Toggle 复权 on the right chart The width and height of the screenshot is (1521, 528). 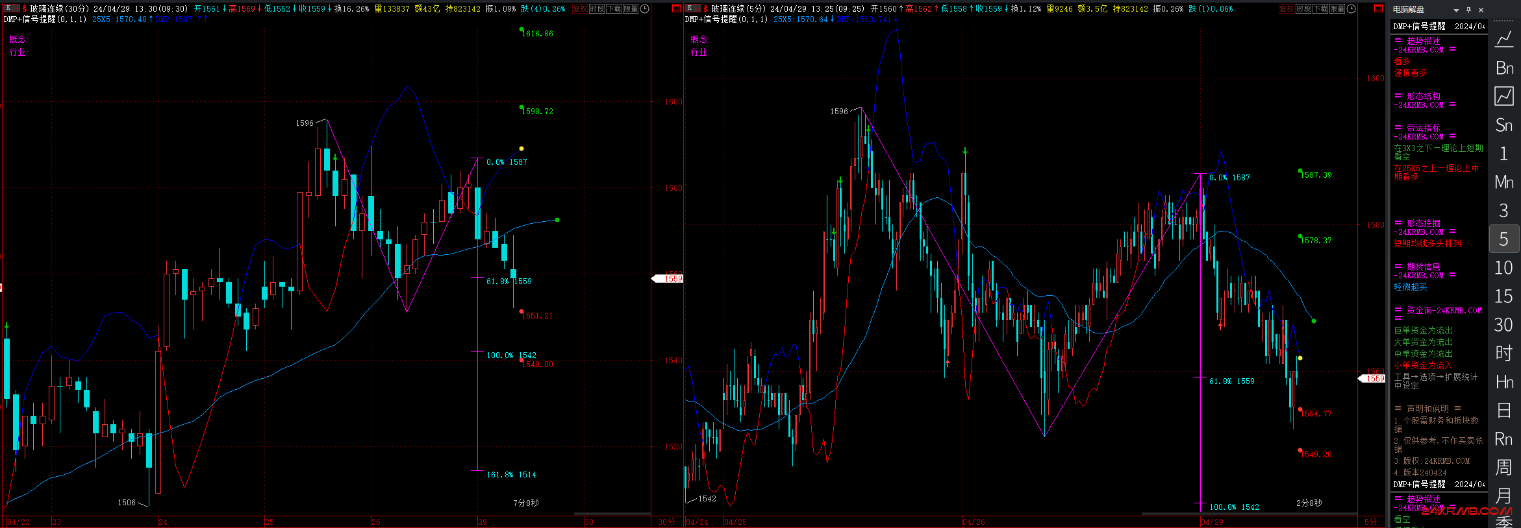point(1287,8)
